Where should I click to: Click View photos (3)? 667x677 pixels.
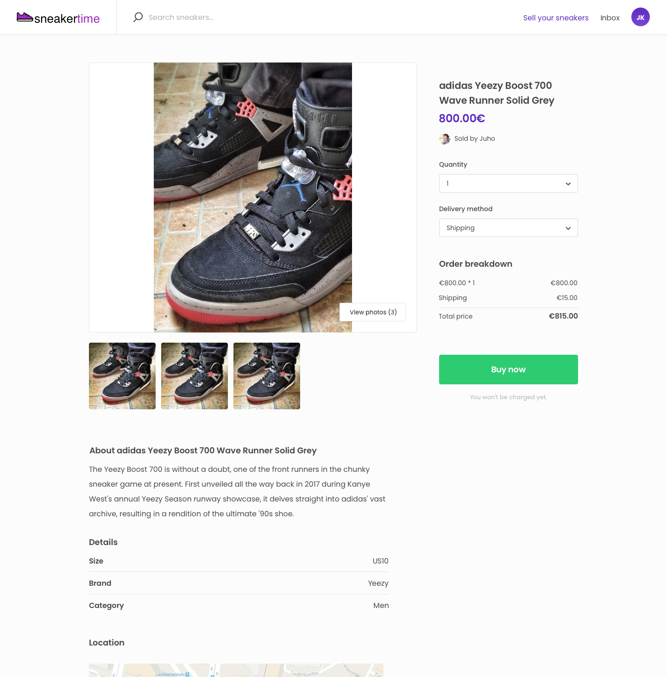point(372,312)
